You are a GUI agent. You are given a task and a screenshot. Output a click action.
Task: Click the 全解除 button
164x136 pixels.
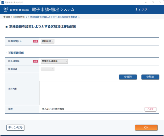click(x=150, y=77)
